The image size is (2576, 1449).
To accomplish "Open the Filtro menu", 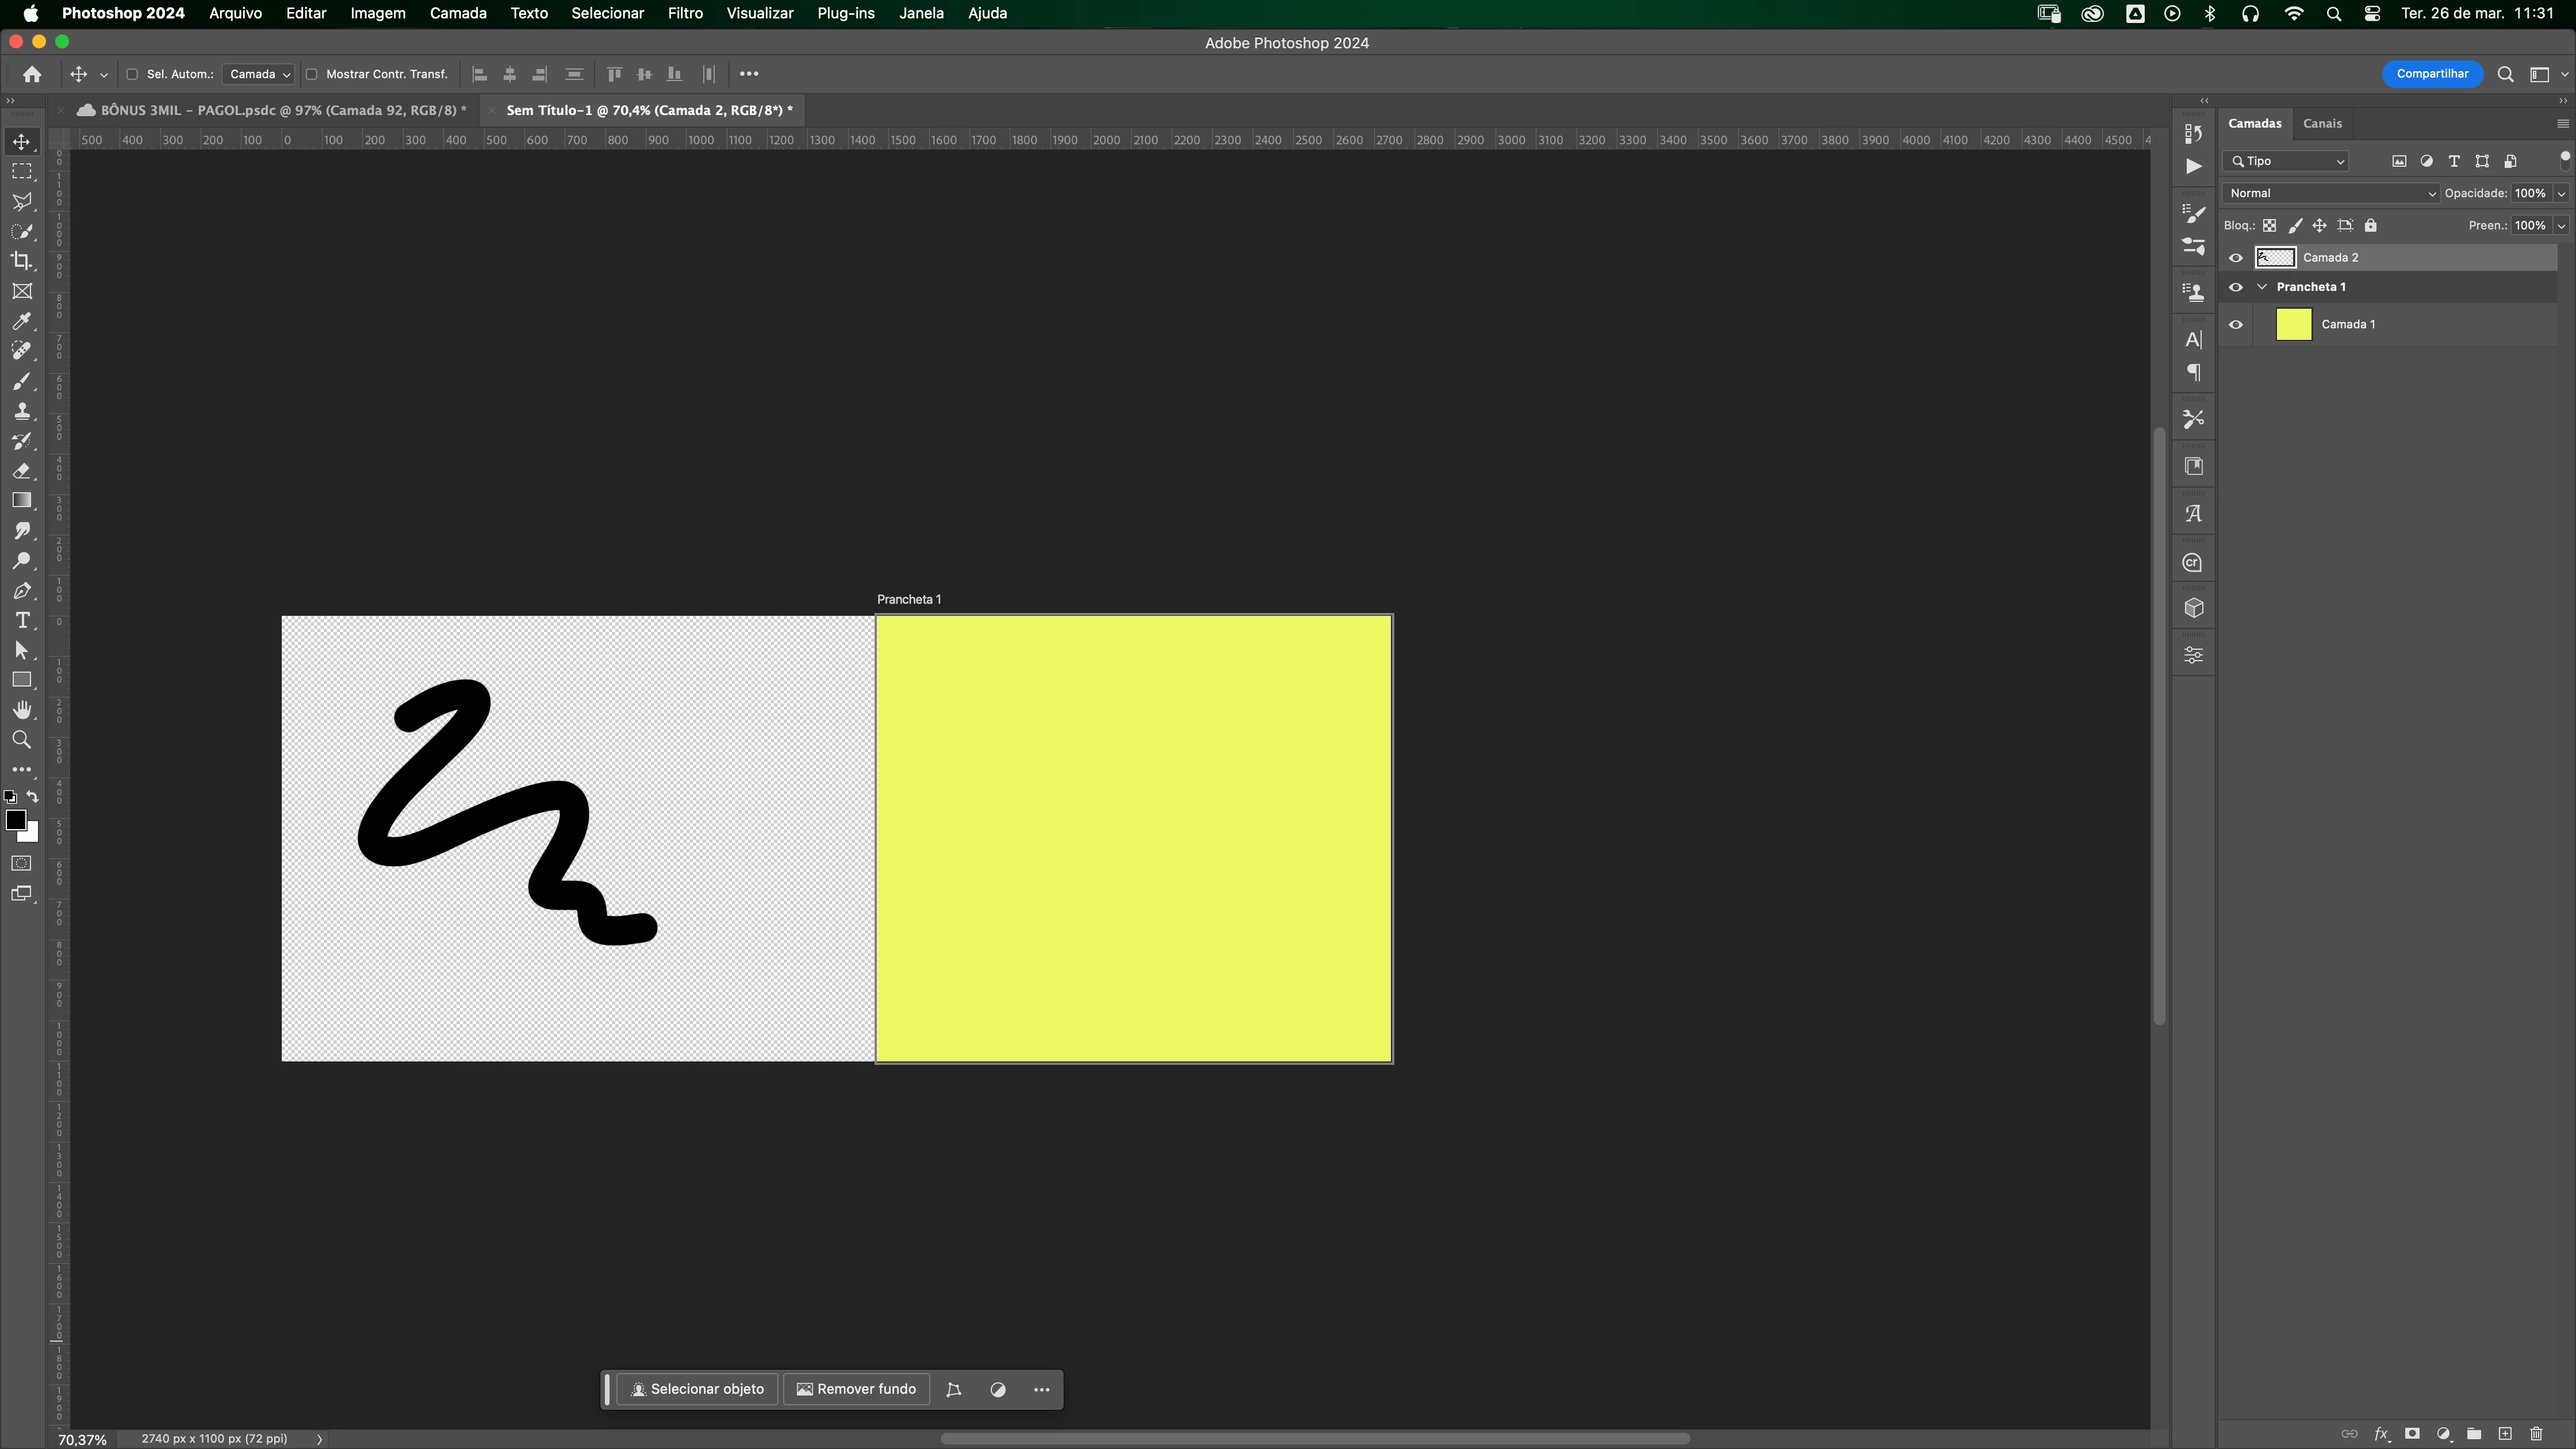I will tap(685, 13).
